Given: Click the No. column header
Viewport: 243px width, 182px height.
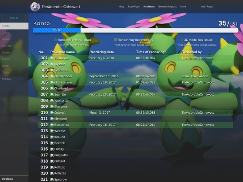Looking at the screenshot, I should [41, 52].
